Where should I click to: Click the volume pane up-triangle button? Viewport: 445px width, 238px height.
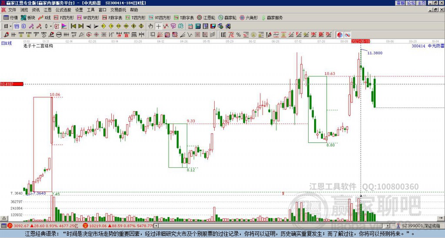click(x=4, y=218)
